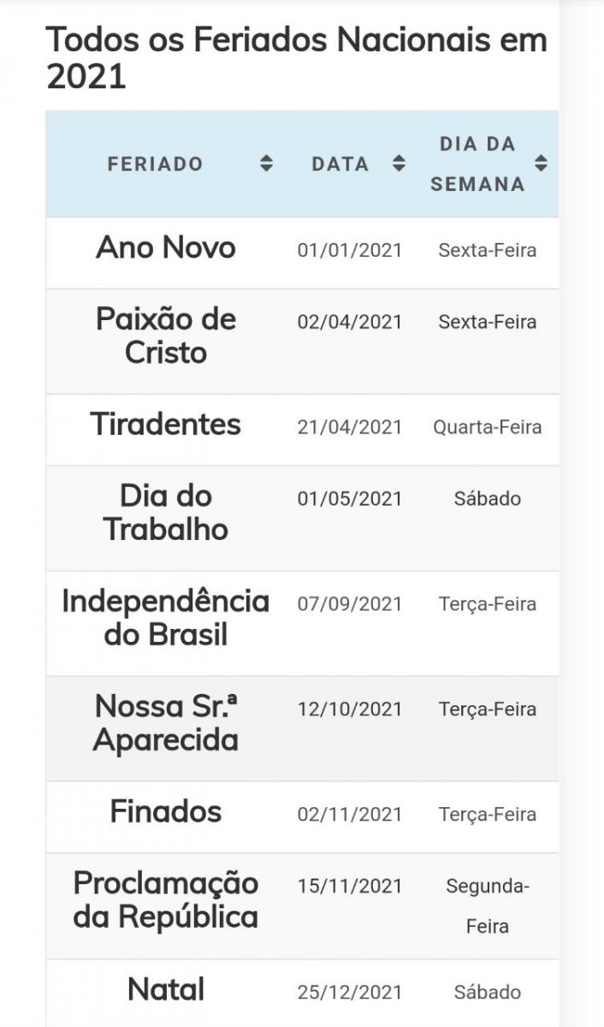Click the Finados holiday name
Screen dimensions: 604x1027
point(166,811)
